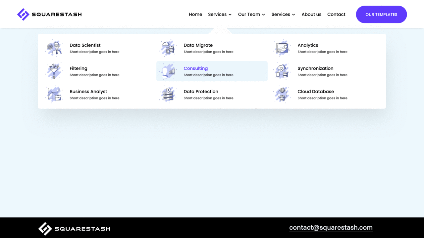Viewport: 424px width, 238px height.
Task: Click the Consulting chart icon
Action: coord(168,71)
